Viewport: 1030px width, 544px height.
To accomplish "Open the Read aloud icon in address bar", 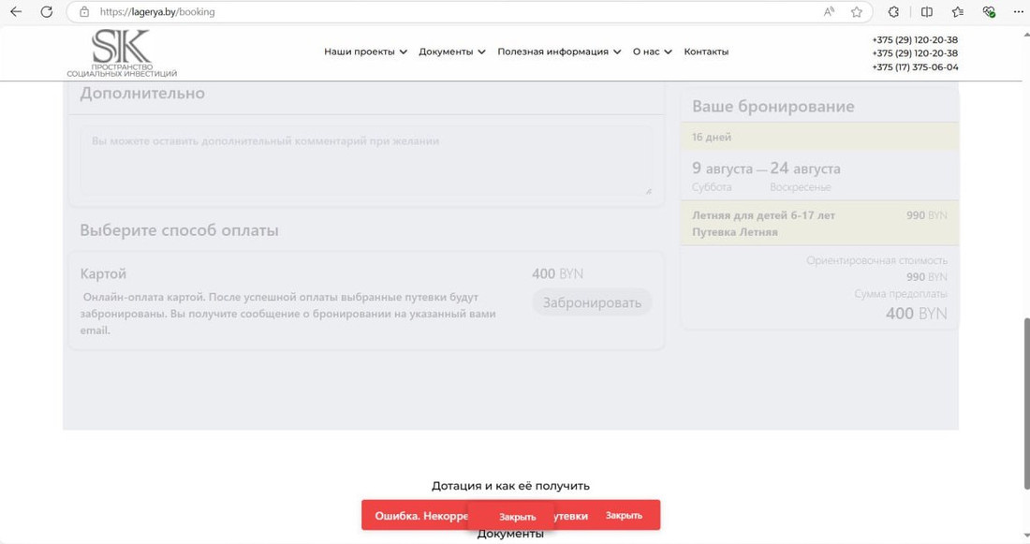I will tap(828, 12).
